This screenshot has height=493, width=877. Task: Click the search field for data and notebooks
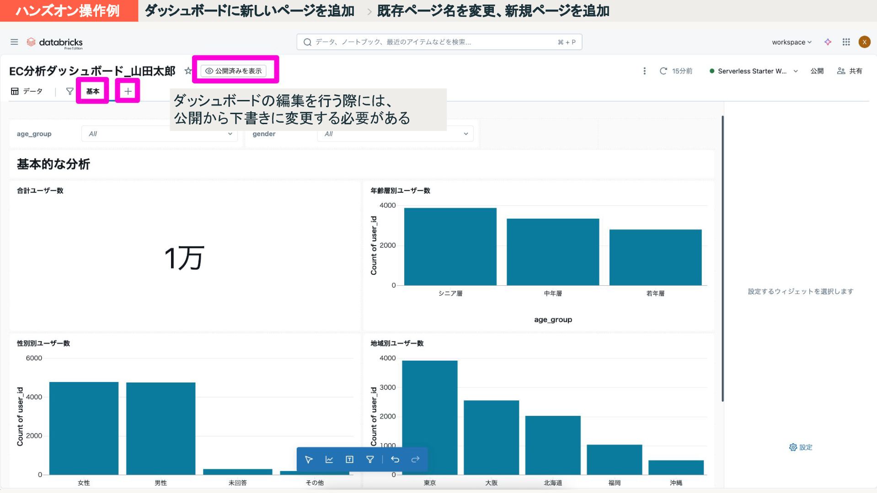tap(439, 42)
